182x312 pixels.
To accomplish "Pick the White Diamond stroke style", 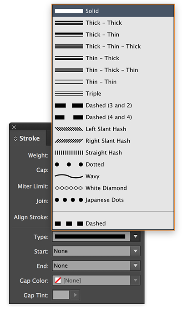I will (113, 188).
